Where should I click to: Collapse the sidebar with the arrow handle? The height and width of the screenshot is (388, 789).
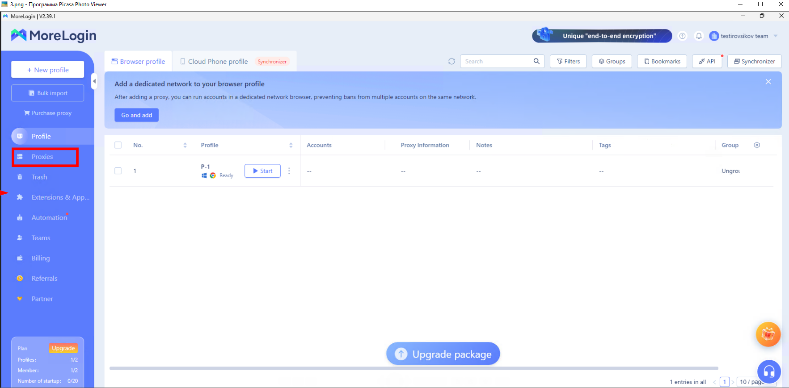(94, 81)
